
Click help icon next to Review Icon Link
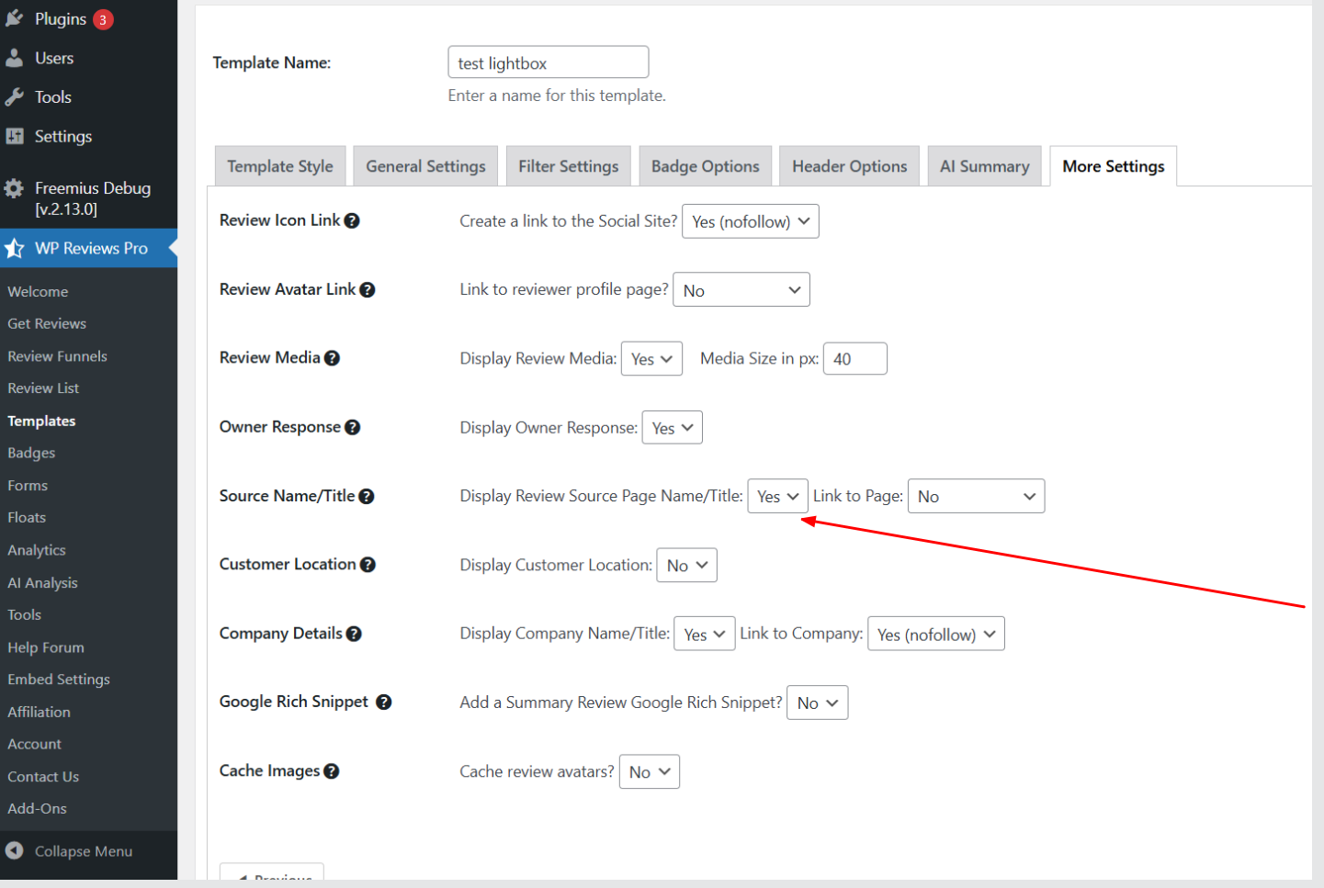tap(352, 220)
